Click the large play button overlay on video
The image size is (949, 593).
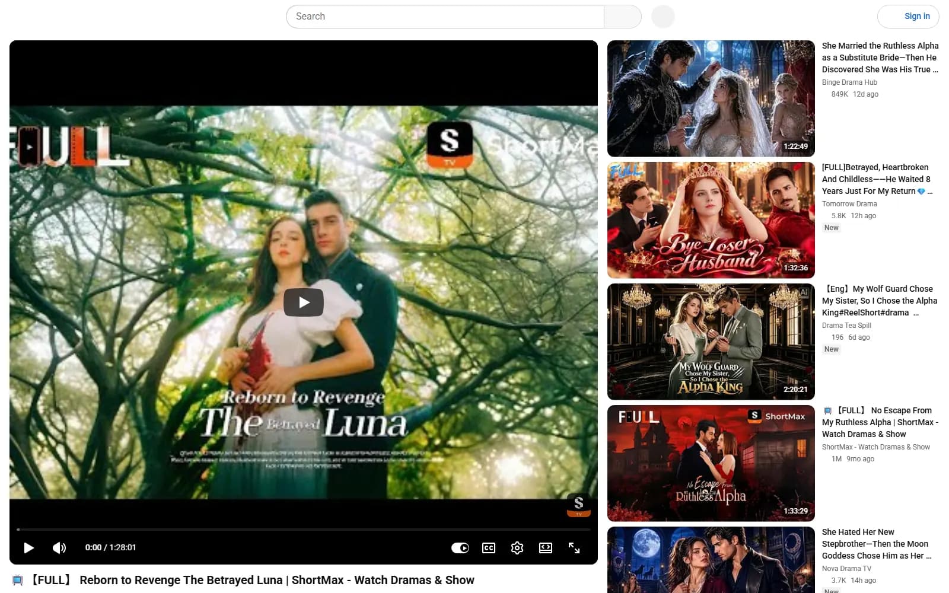tap(303, 302)
